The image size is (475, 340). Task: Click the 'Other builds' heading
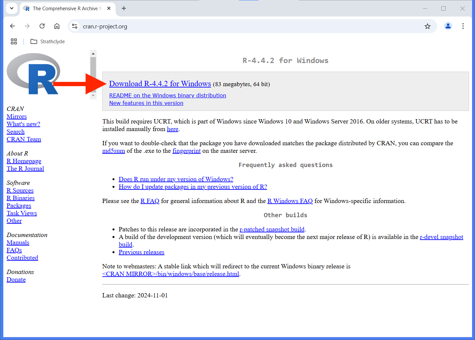click(285, 215)
